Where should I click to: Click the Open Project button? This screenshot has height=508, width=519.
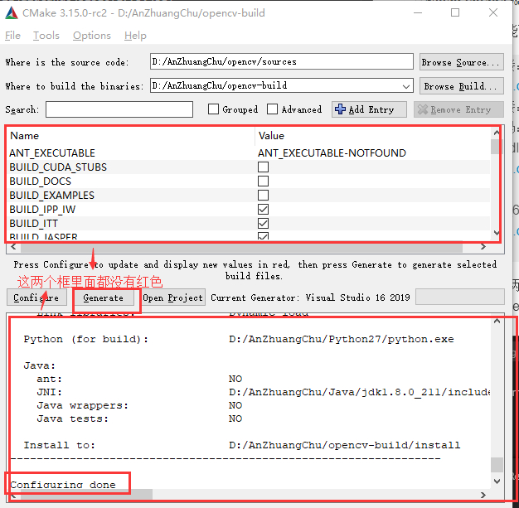[x=172, y=298]
